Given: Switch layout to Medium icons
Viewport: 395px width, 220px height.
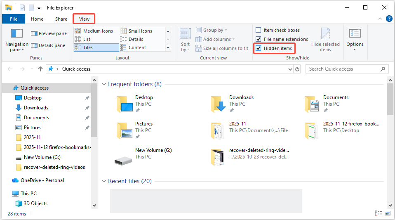Looking at the screenshot, I should pos(94,31).
